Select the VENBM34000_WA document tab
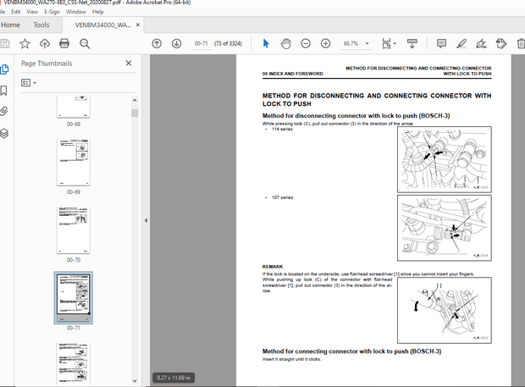Viewport: 525px width, 387px height. coord(102,25)
